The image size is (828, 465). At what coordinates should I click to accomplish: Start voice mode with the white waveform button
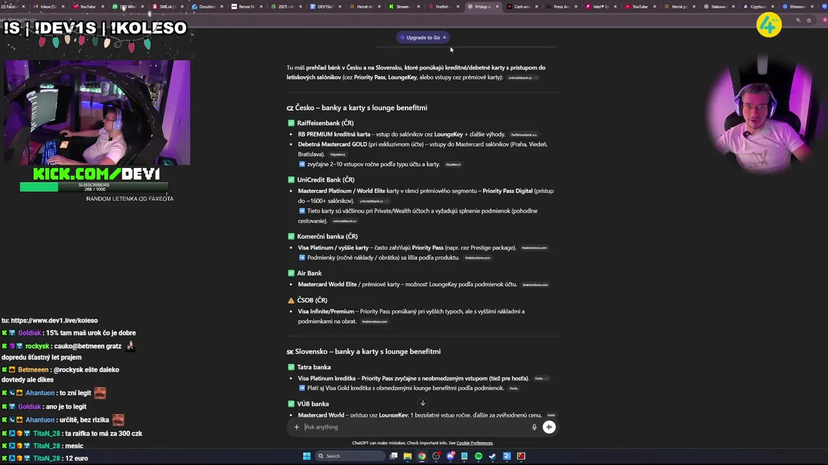coord(549,427)
